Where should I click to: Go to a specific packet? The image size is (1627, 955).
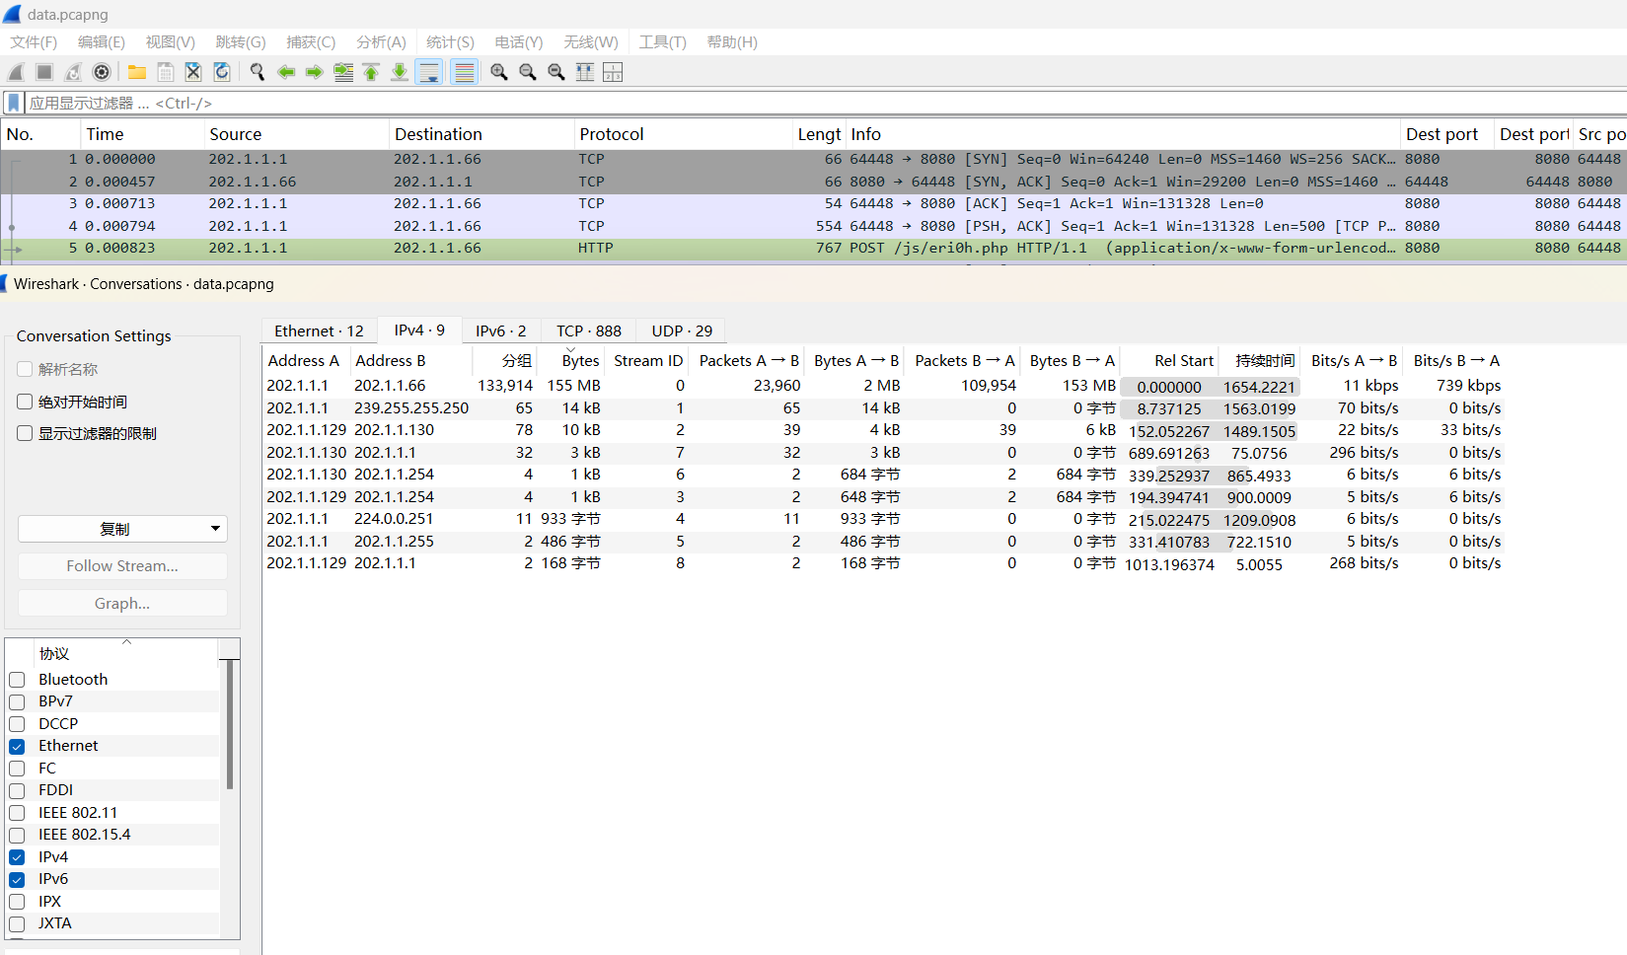click(x=343, y=72)
